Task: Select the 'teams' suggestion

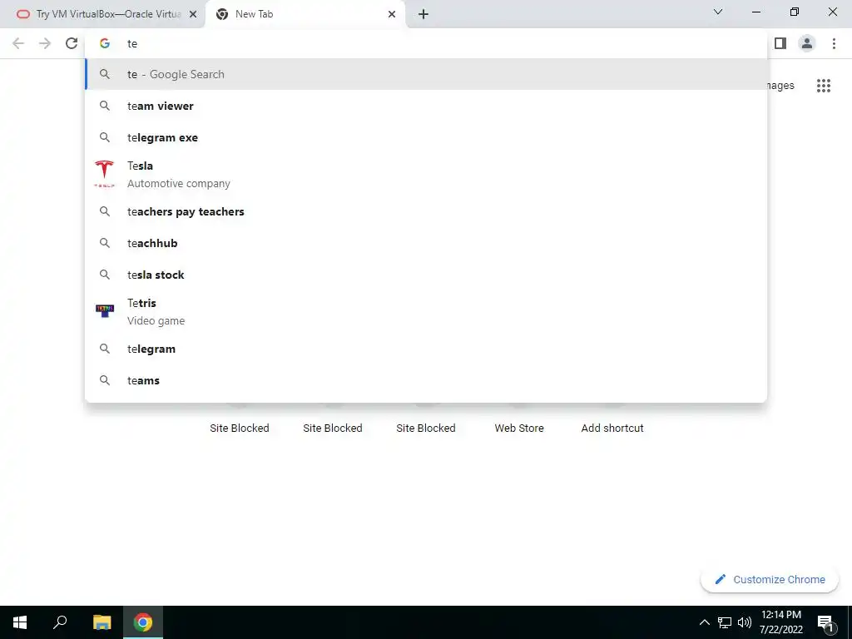Action: (x=426, y=380)
